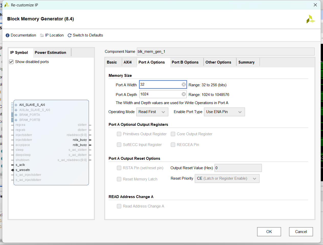Toggle the Primitives Output Register checkbox
This screenshot has height=245, width=323.
119,134
